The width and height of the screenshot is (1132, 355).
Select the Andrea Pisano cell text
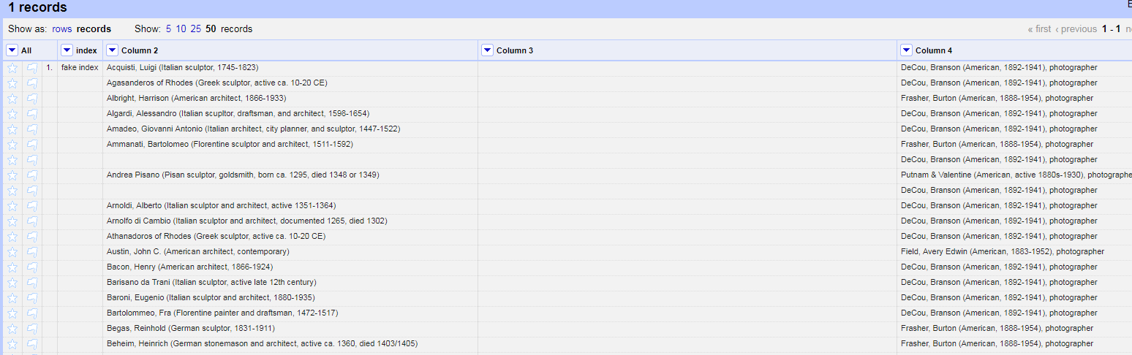243,175
